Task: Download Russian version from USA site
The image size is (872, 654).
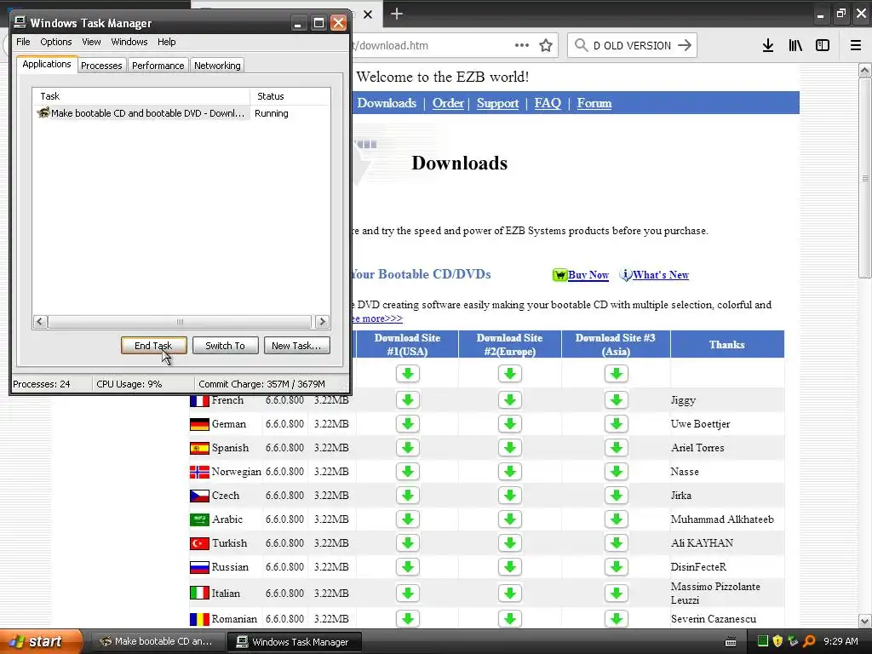Action: click(408, 566)
